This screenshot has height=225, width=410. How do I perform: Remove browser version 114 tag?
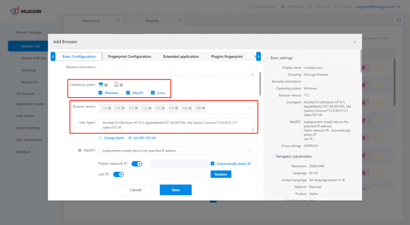tap(123, 108)
